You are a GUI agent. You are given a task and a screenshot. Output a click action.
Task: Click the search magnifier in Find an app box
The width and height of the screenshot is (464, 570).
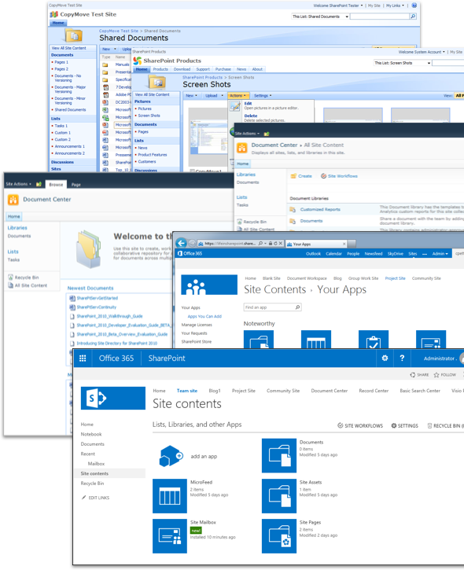point(297,307)
